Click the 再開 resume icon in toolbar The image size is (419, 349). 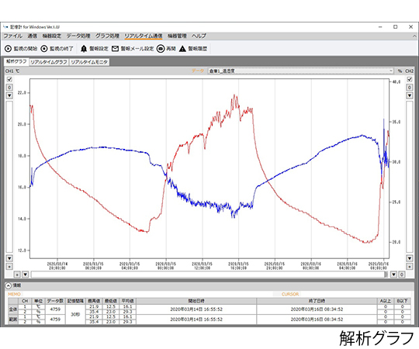pyautogui.click(x=161, y=49)
